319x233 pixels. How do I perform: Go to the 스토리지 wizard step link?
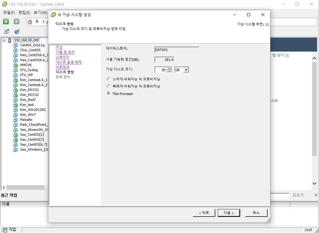click(x=62, y=57)
